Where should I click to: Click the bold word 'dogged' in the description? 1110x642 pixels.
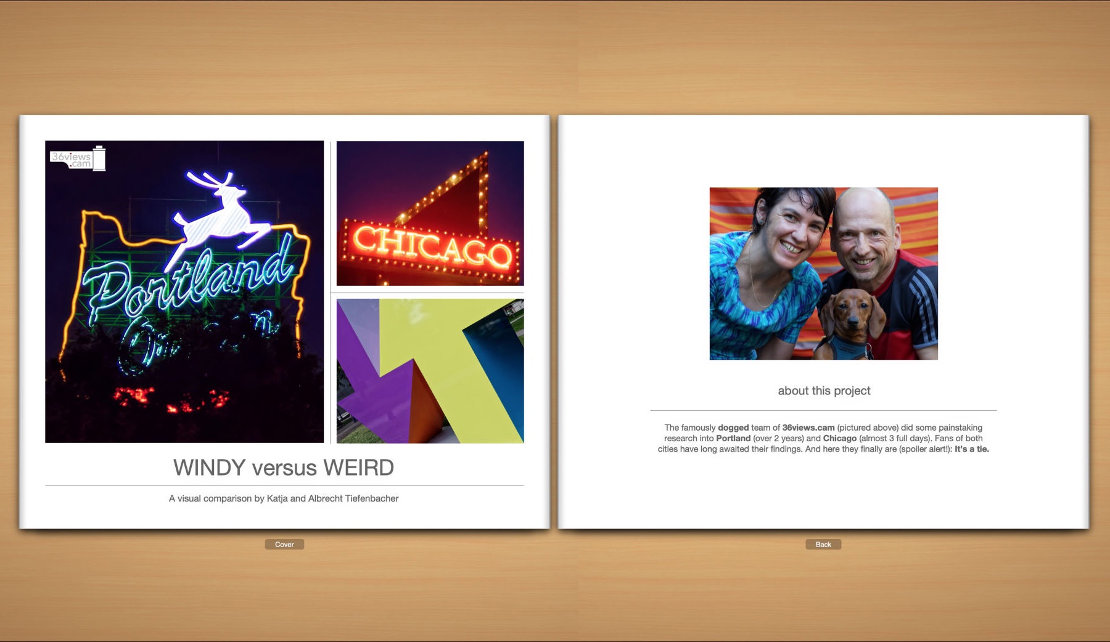[x=733, y=428]
